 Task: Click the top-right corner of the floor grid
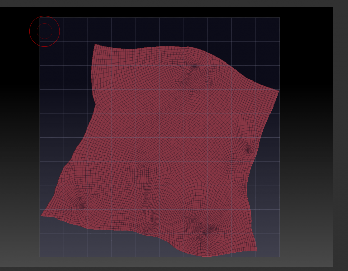tap(279, 18)
